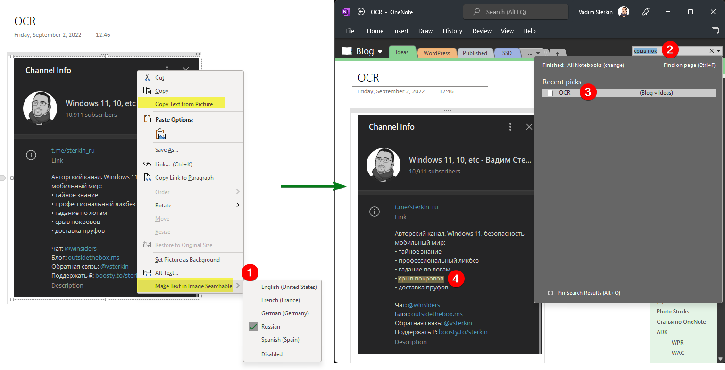Choose Cut from the context menu
Screen dimensions: 725x370
click(x=190, y=78)
